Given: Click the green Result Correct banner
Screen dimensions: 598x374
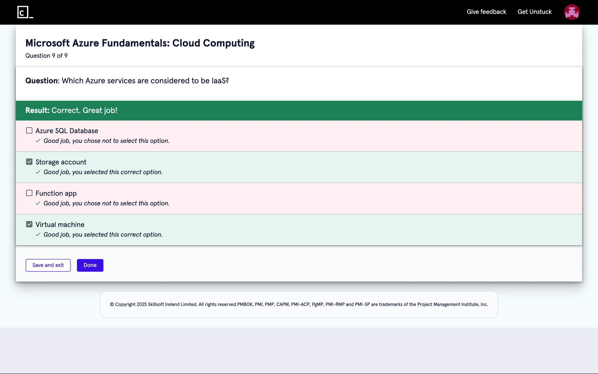Looking at the screenshot, I should coord(299,110).
